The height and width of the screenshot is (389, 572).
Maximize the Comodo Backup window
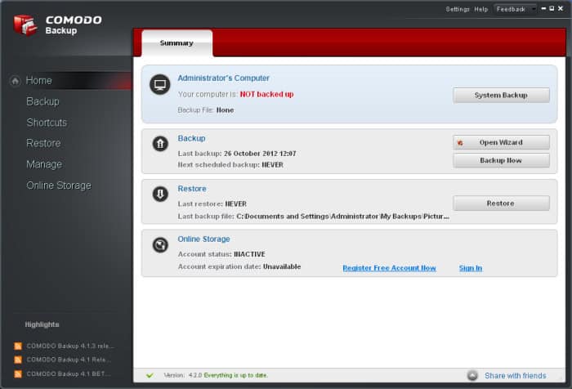click(552, 8)
